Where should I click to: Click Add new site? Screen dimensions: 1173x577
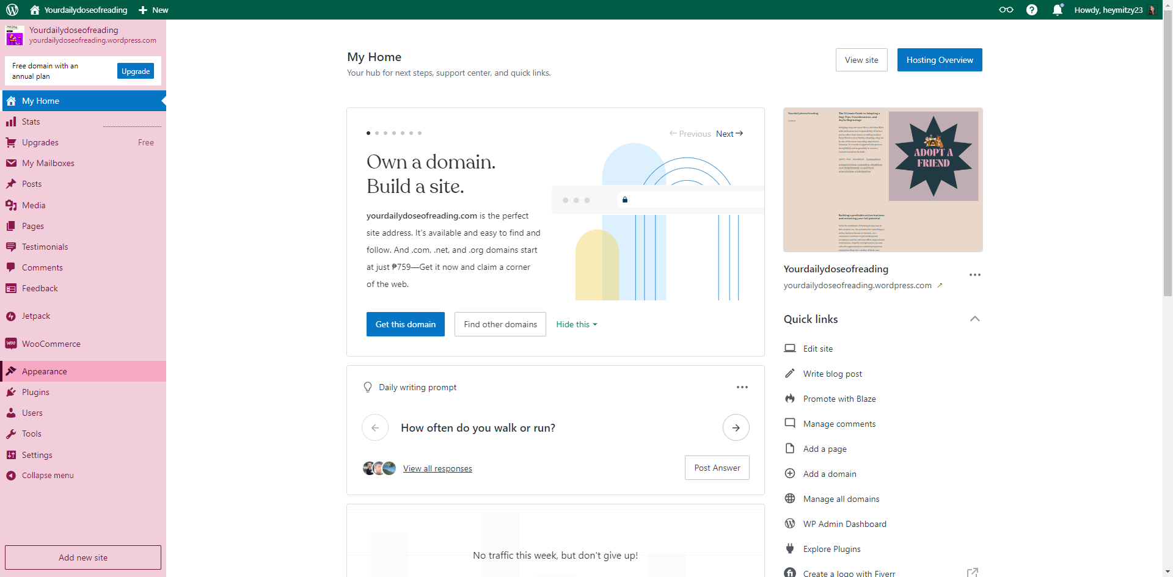coord(83,557)
